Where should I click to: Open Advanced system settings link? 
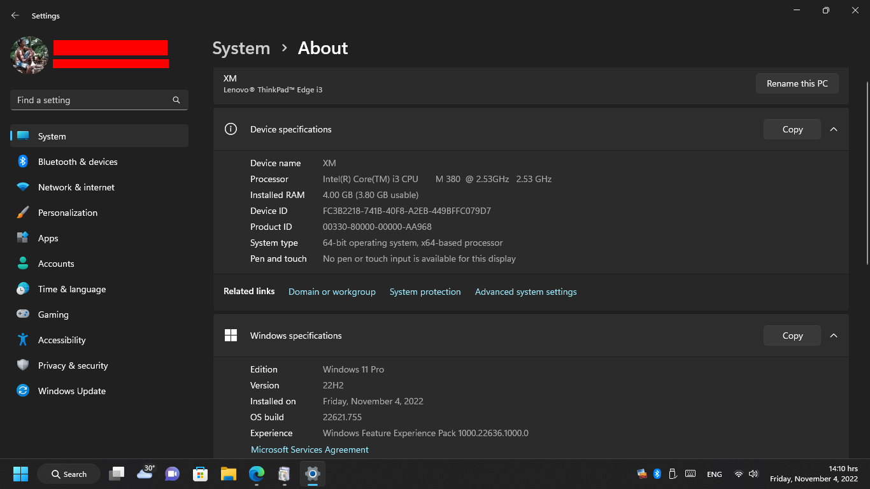point(526,292)
